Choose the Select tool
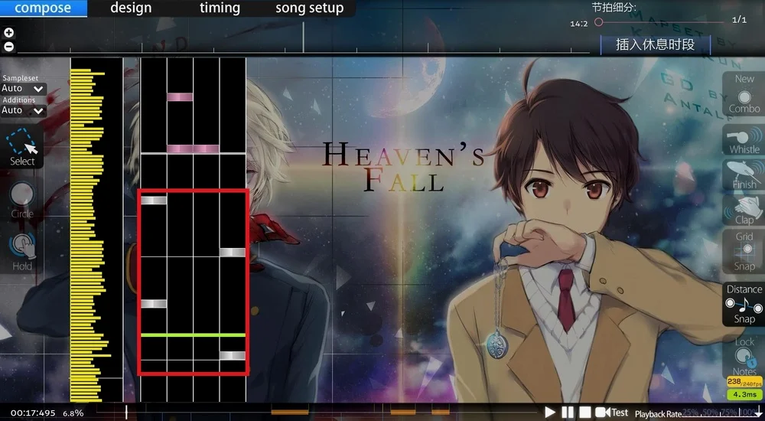This screenshot has width=765, height=421. point(22,147)
